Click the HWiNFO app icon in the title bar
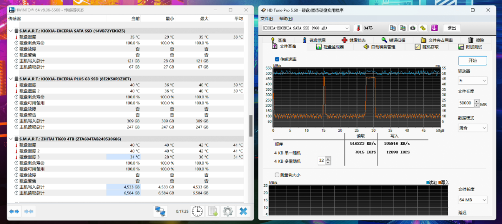This screenshot has width=502, height=224. tap(12, 10)
